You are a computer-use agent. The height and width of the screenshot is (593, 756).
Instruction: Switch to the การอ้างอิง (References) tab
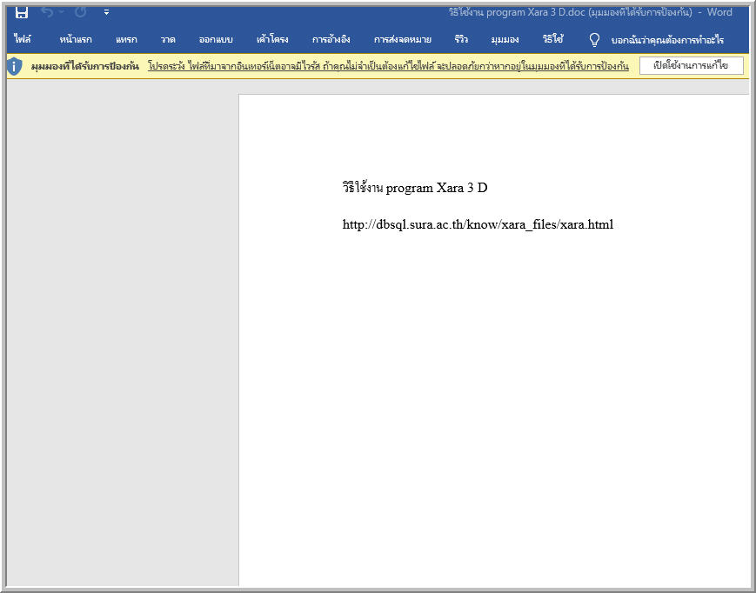(x=331, y=39)
